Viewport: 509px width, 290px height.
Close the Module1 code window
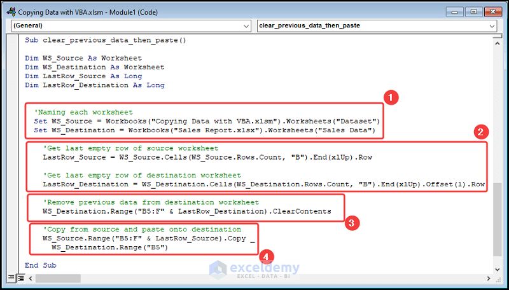pos(493,12)
